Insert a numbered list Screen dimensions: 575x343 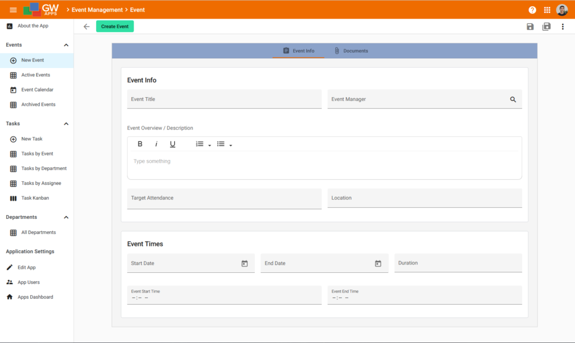(x=199, y=144)
